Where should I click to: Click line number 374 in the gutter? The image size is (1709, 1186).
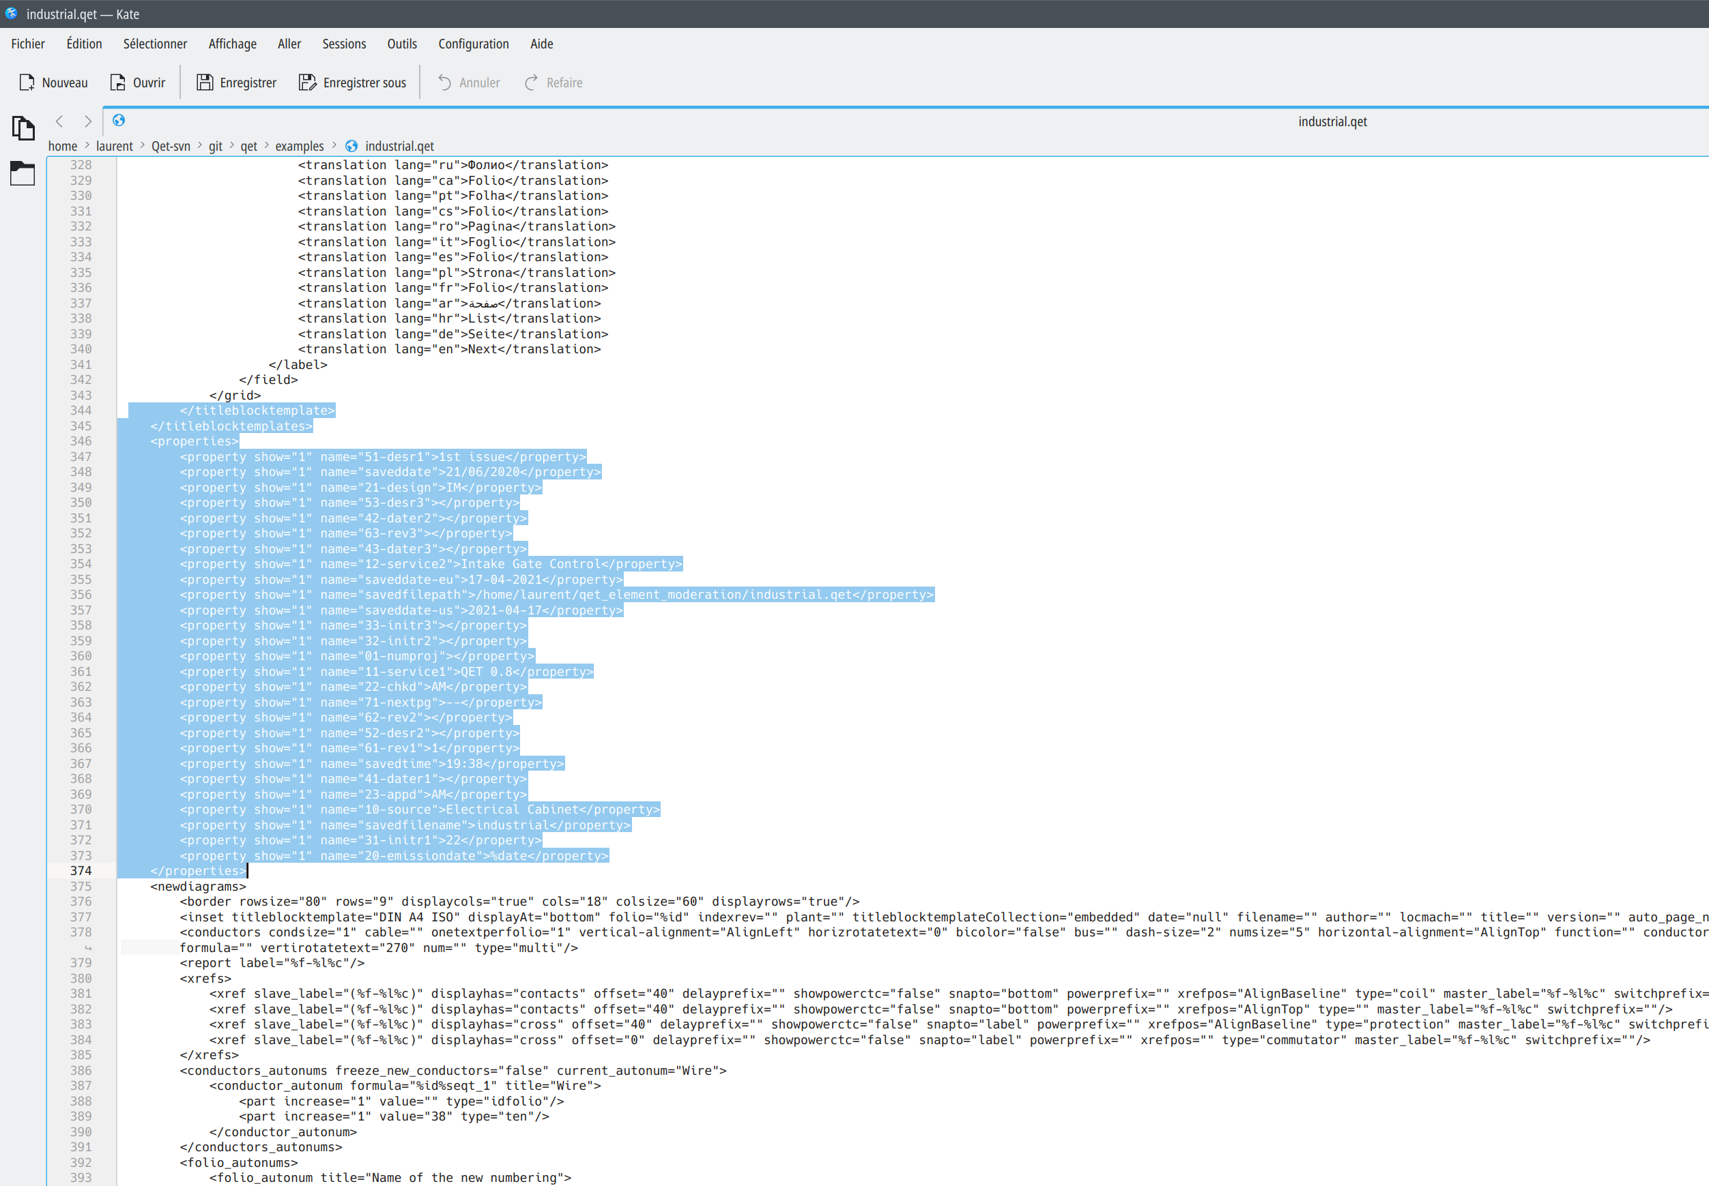[81, 871]
